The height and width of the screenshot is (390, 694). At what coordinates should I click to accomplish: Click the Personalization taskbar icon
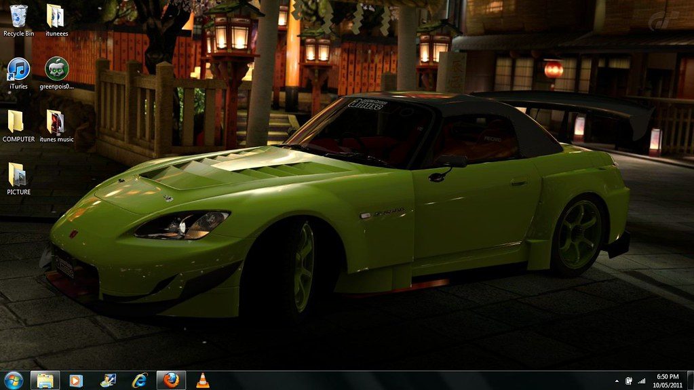108,381
